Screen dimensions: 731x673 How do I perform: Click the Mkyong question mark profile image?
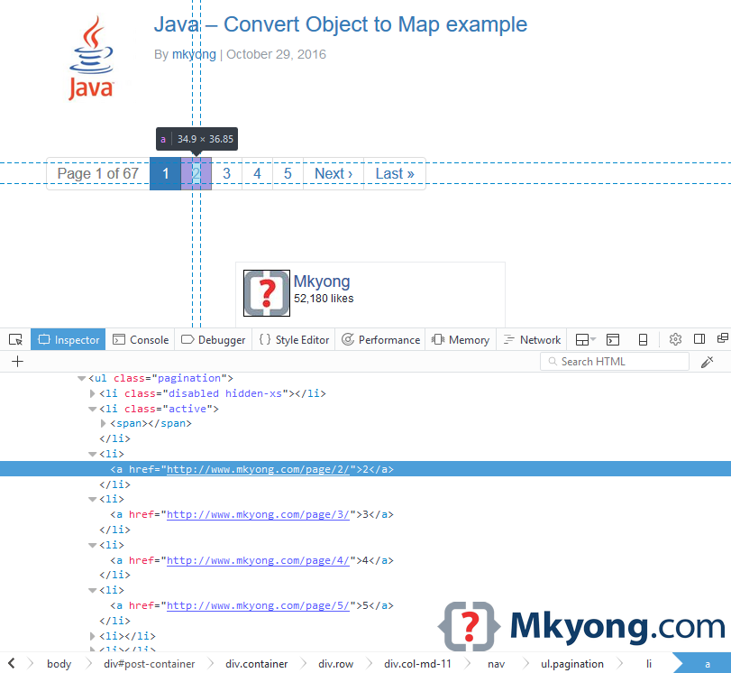(x=267, y=293)
